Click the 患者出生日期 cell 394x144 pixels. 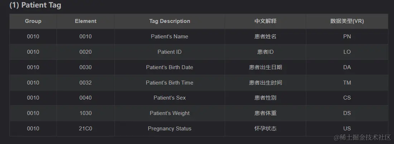(x=265, y=67)
